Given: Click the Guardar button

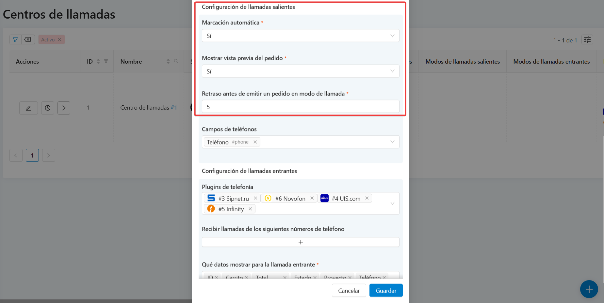Looking at the screenshot, I should [x=386, y=291].
